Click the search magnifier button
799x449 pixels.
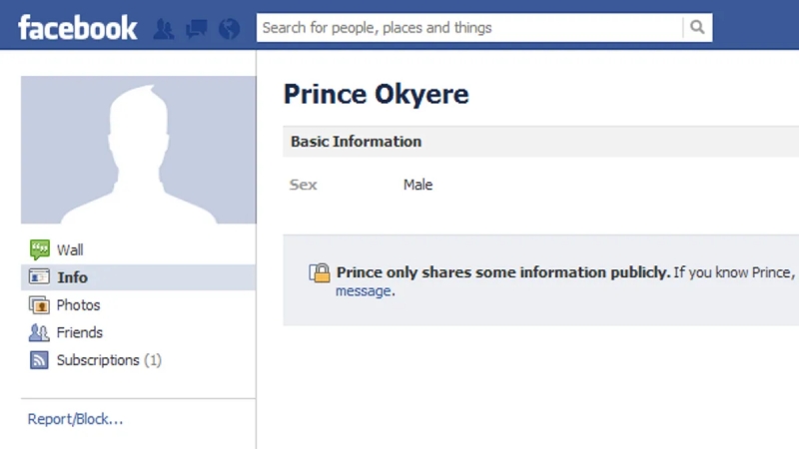[x=697, y=28]
